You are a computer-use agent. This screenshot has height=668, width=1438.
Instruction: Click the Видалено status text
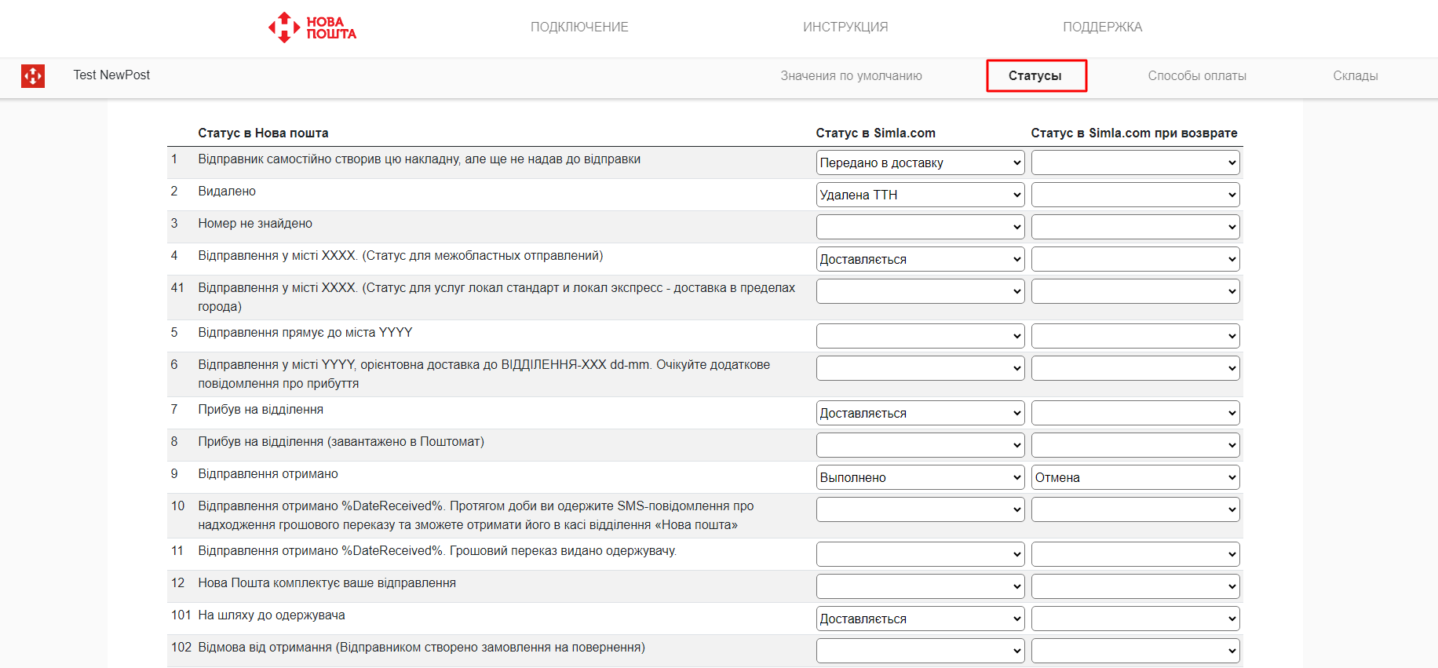pos(227,192)
